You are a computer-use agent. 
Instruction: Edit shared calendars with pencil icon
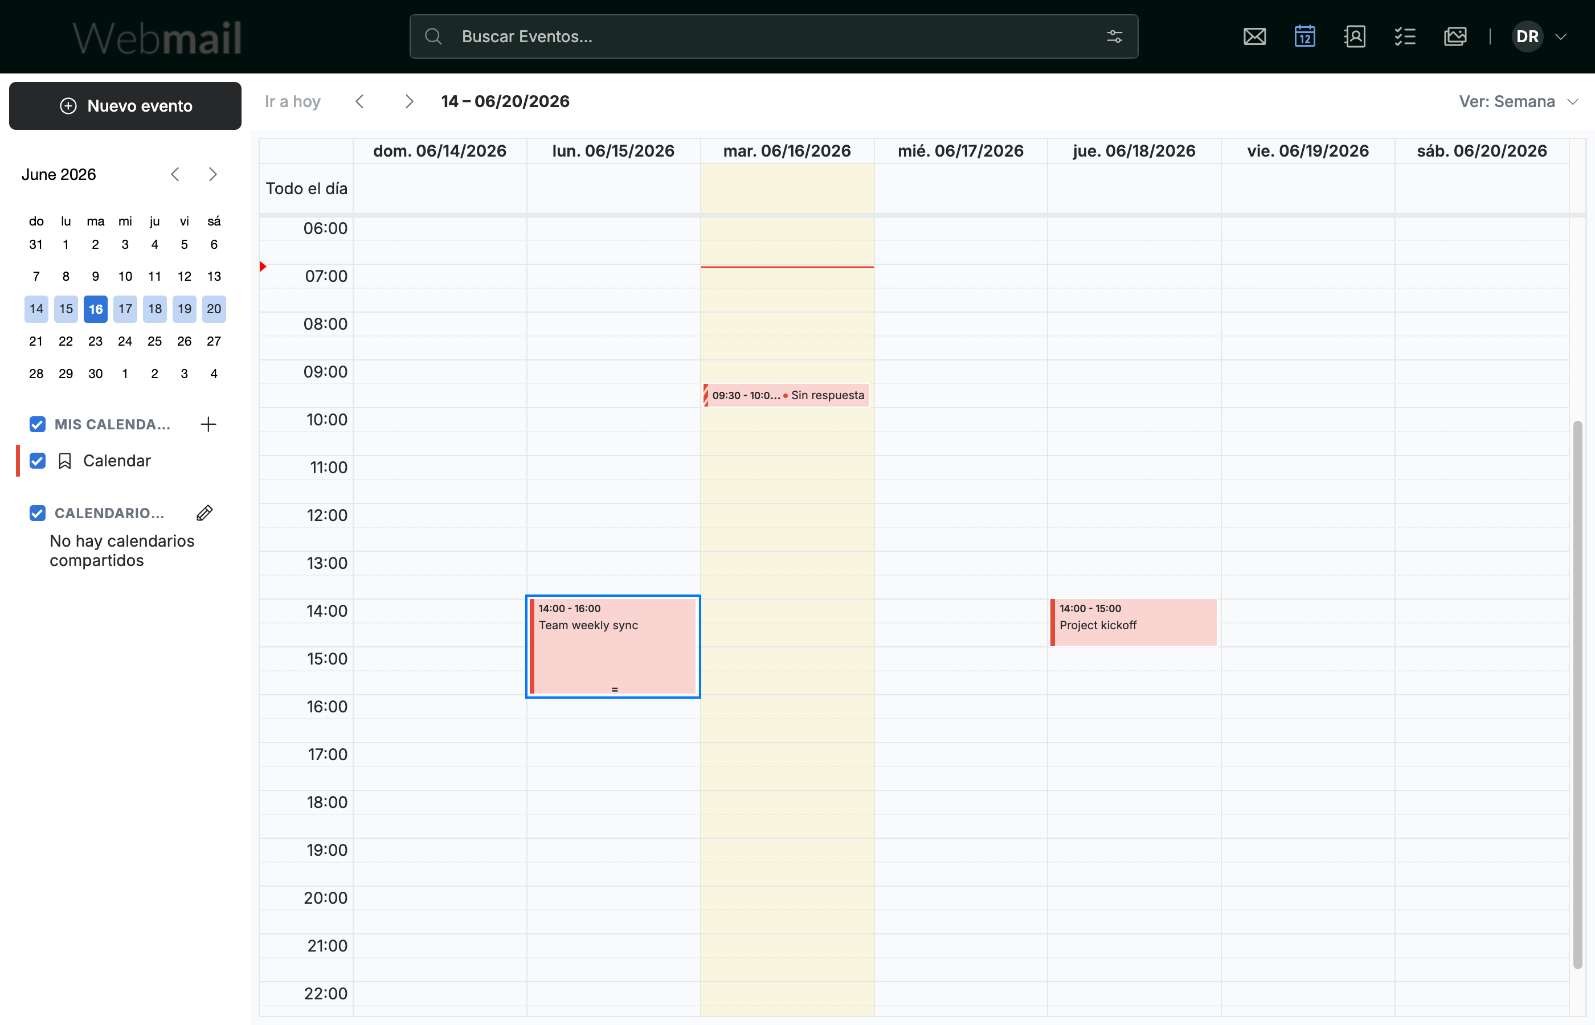(x=205, y=513)
